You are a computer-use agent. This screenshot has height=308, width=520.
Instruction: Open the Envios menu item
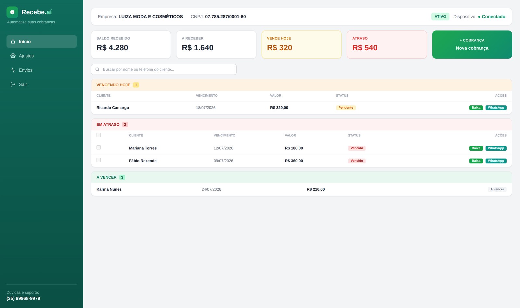click(42, 70)
